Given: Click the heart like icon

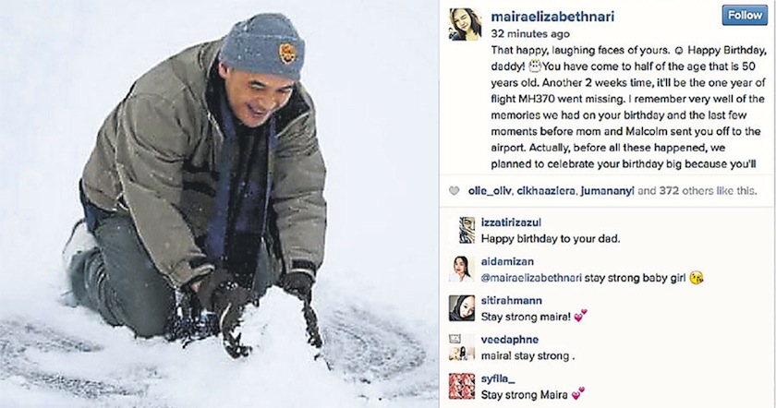Looking at the screenshot, I should [x=454, y=191].
